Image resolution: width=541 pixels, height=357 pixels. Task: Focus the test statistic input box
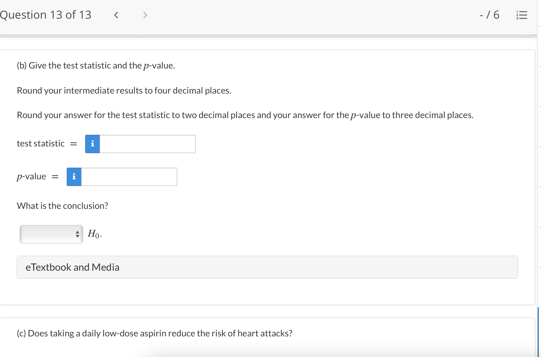tap(147, 144)
